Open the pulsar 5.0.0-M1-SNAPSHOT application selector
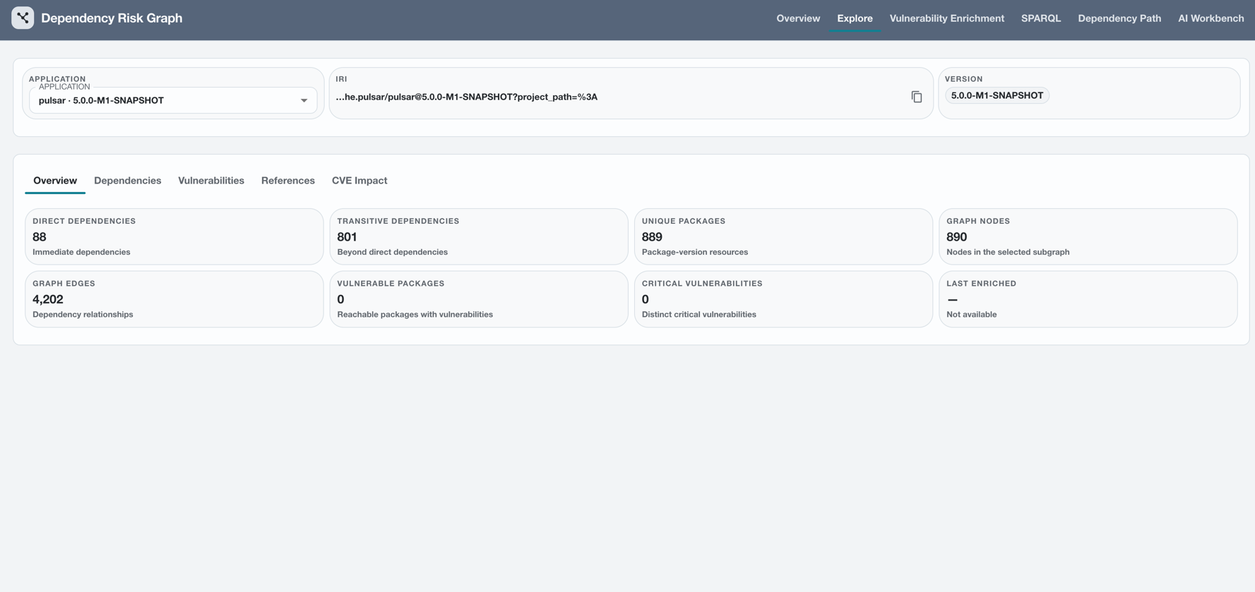This screenshot has width=1255, height=592. click(x=173, y=100)
